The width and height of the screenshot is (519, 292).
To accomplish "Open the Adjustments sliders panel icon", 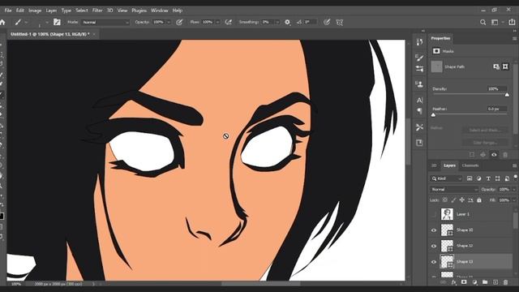I will point(419,68).
